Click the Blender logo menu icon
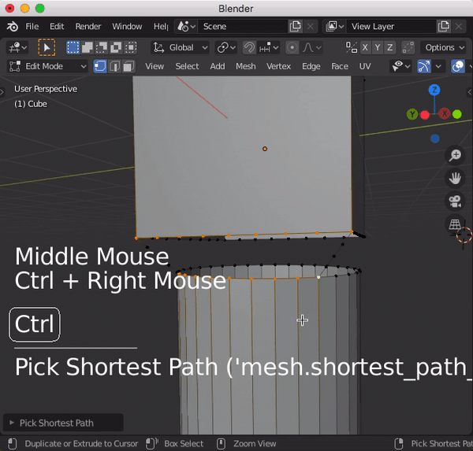The width and height of the screenshot is (473, 451). (13, 27)
